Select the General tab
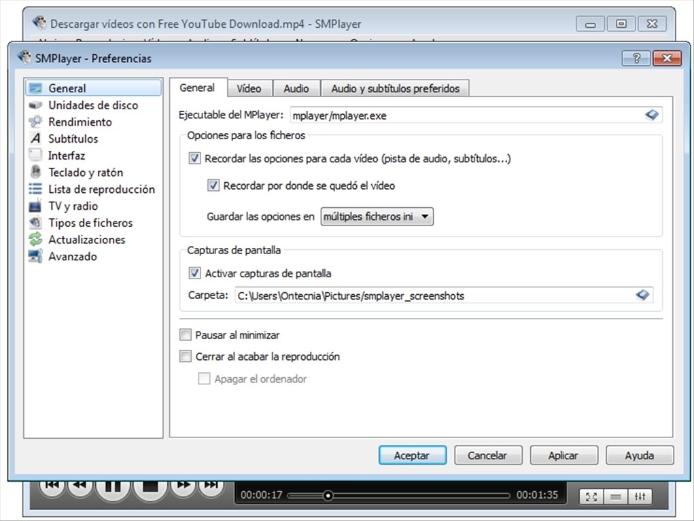Screen dimensions: 694x521 click(x=197, y=88)
